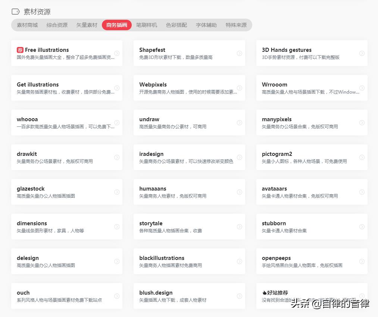
Task: Open the 色彩搭配 category tab
Action: pos(176,25)
